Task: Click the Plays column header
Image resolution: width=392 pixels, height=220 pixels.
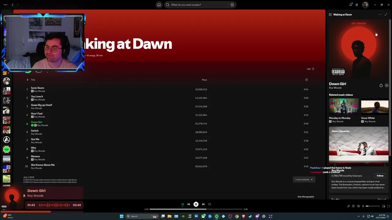Action: pos(204,80)
